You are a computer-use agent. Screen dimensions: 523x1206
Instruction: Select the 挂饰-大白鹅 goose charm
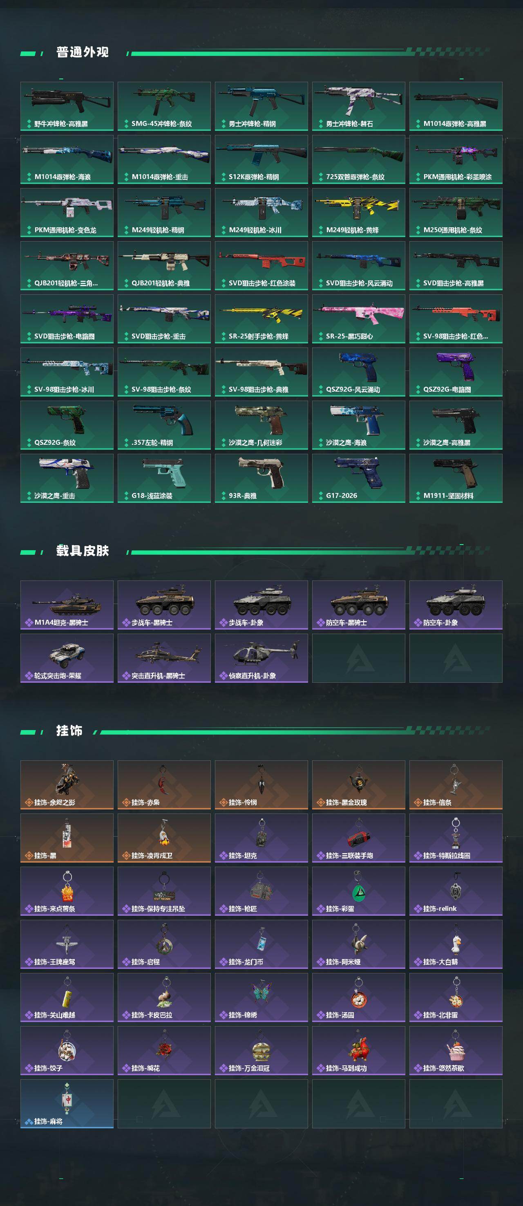[x=456, y=944]
